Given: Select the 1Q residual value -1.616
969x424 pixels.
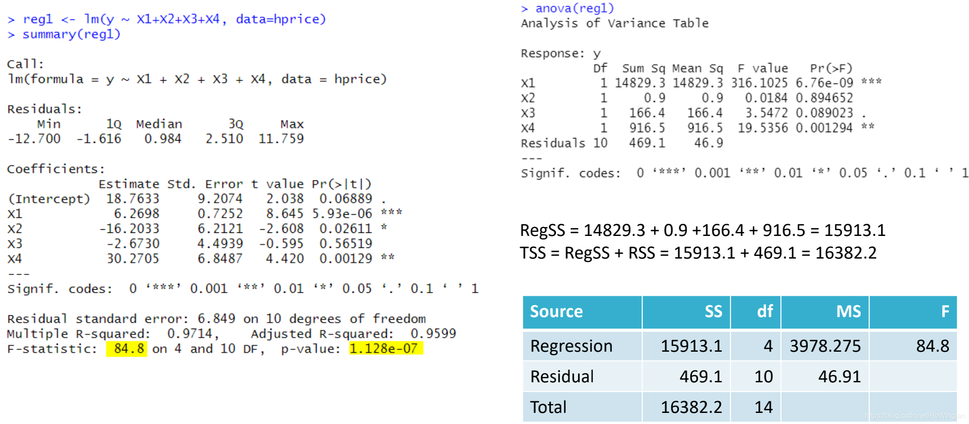Looking at the screenshot, I should 99,138.
